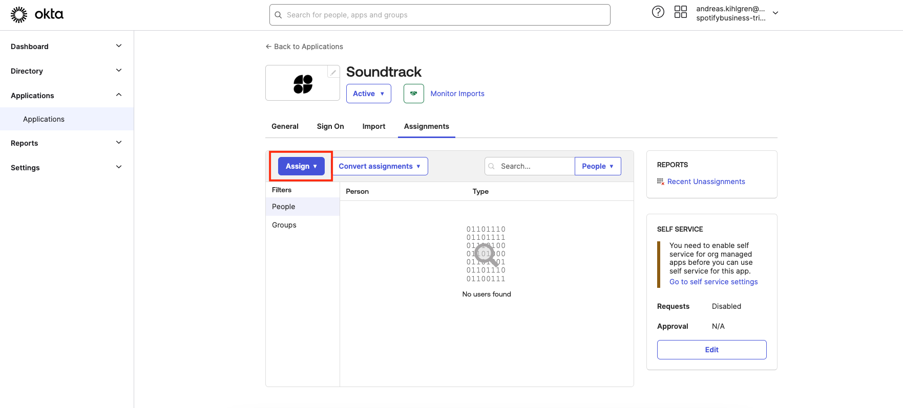Viewport: 903px width, 408px height.
Task: Click the green handshake provisioning icon
Action: 413,94
